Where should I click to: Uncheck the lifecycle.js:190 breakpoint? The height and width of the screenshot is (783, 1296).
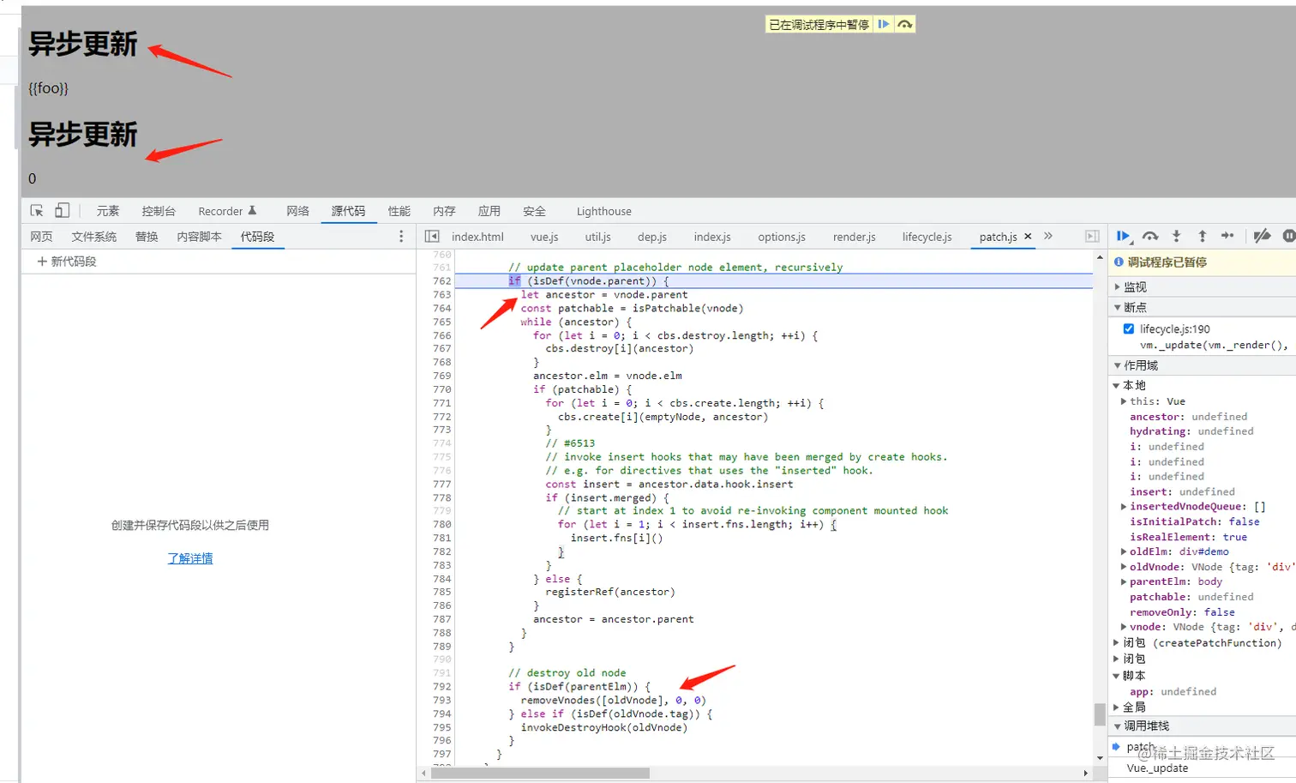[x=1129, y=328]
